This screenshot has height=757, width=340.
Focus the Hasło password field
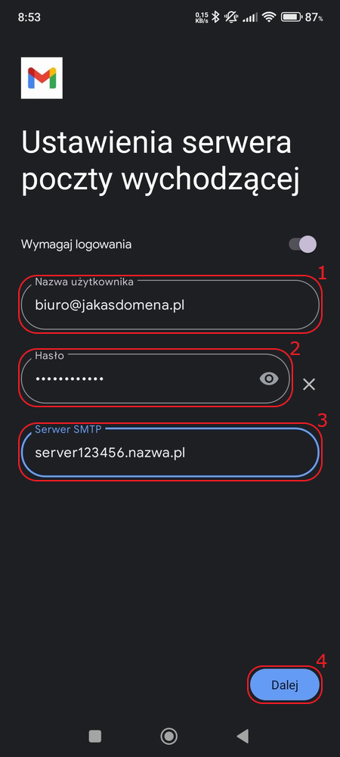(x=155, y=379)
